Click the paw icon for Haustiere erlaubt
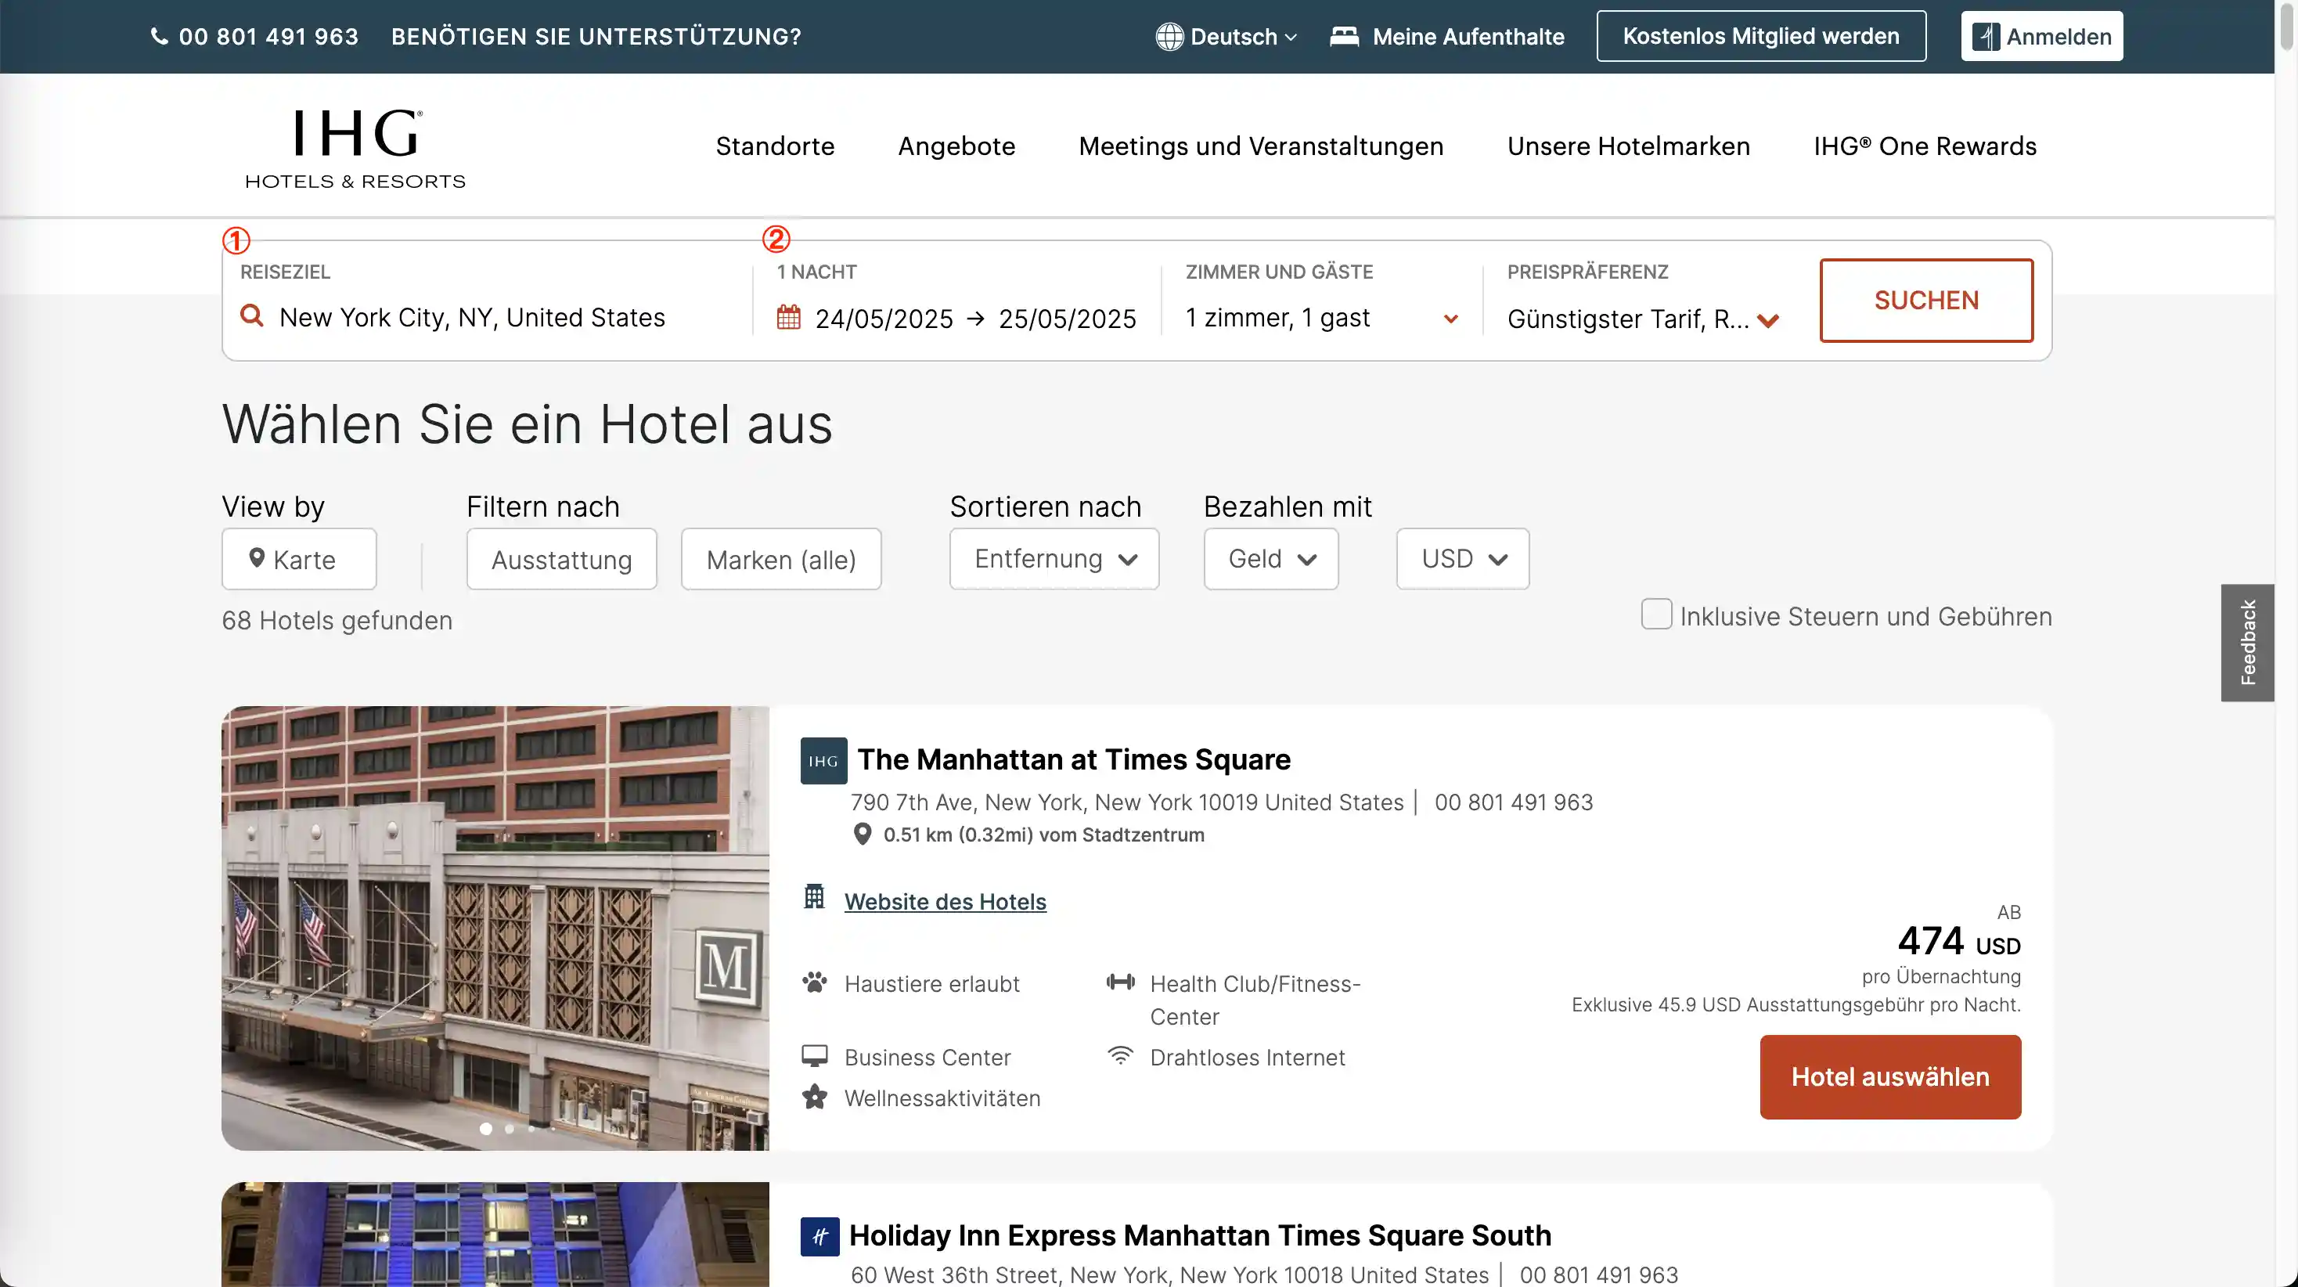Viewport: 2298px width, 1287px height. coord(815,982)
